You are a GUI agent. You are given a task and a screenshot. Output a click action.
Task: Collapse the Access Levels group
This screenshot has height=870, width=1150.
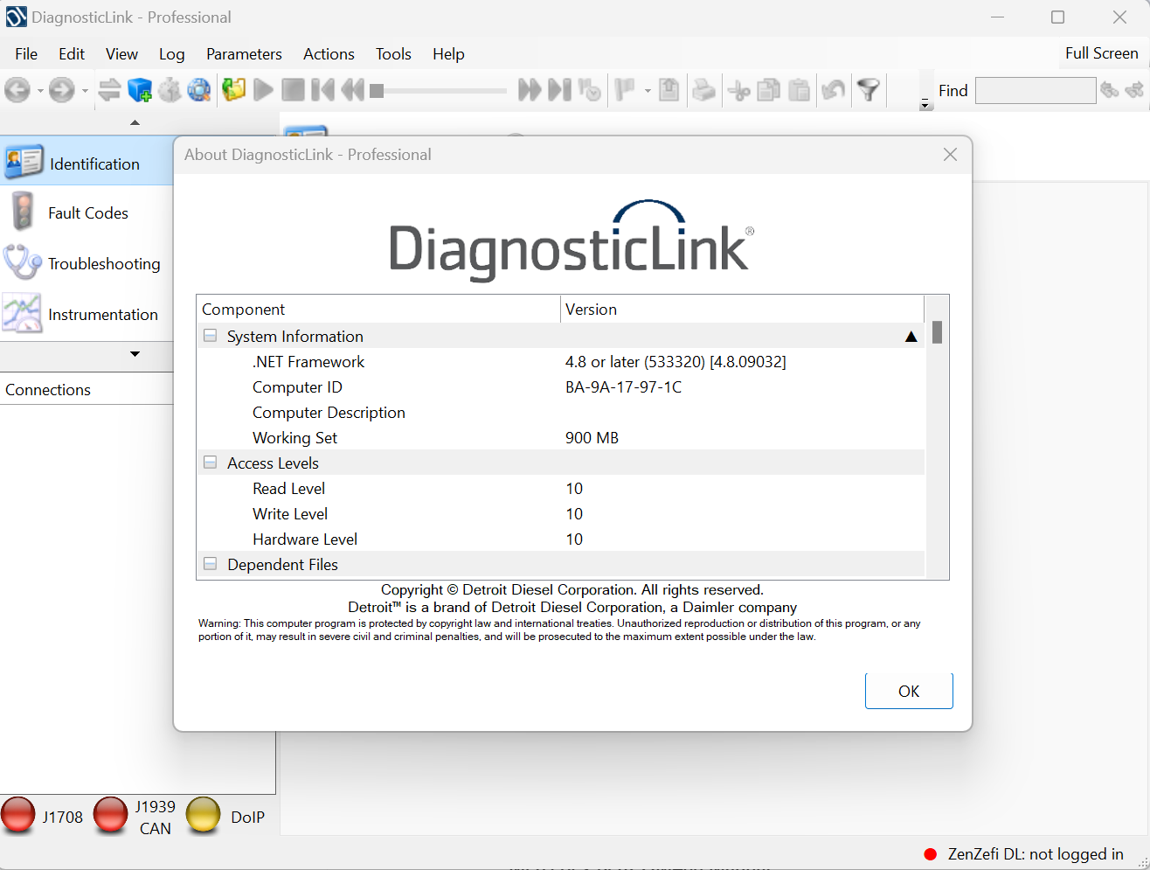tap(210, 463)
